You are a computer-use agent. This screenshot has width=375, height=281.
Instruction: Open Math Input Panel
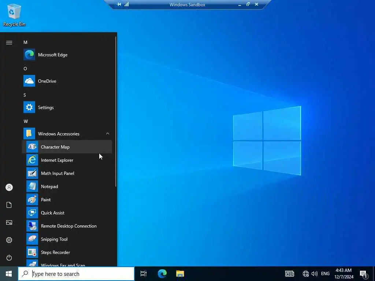pos(67,173)
